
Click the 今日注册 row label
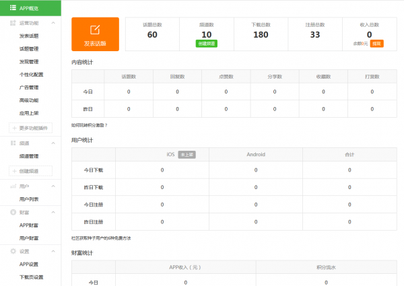point(94,205)
